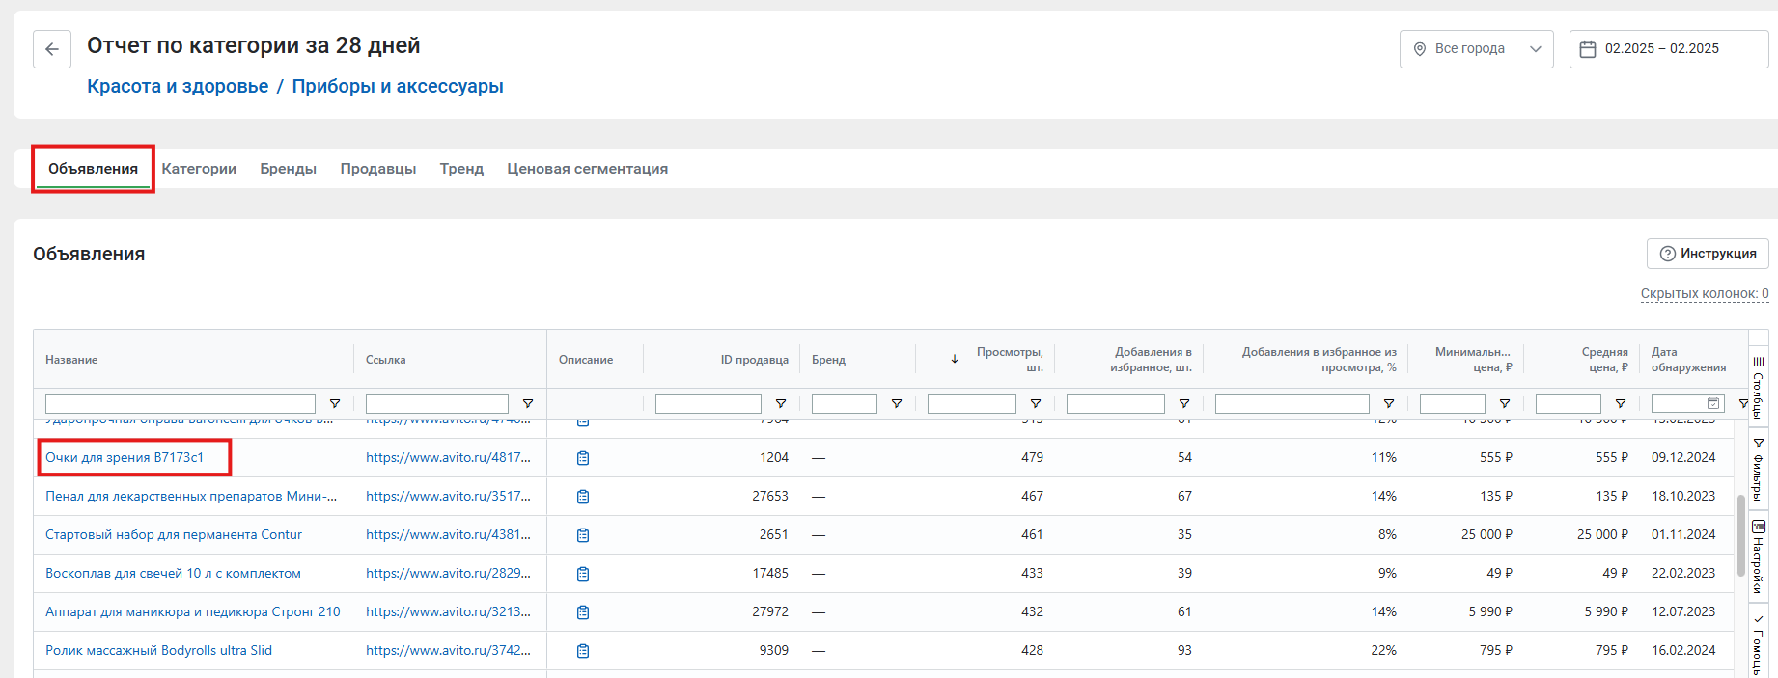Switch to the Тренд tab

tap(461, 169)
